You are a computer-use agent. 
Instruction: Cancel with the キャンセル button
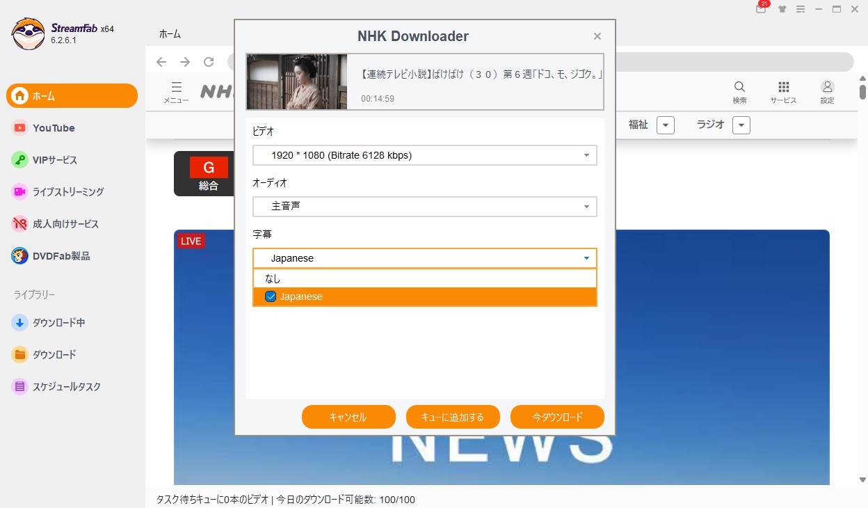(348, 417)
